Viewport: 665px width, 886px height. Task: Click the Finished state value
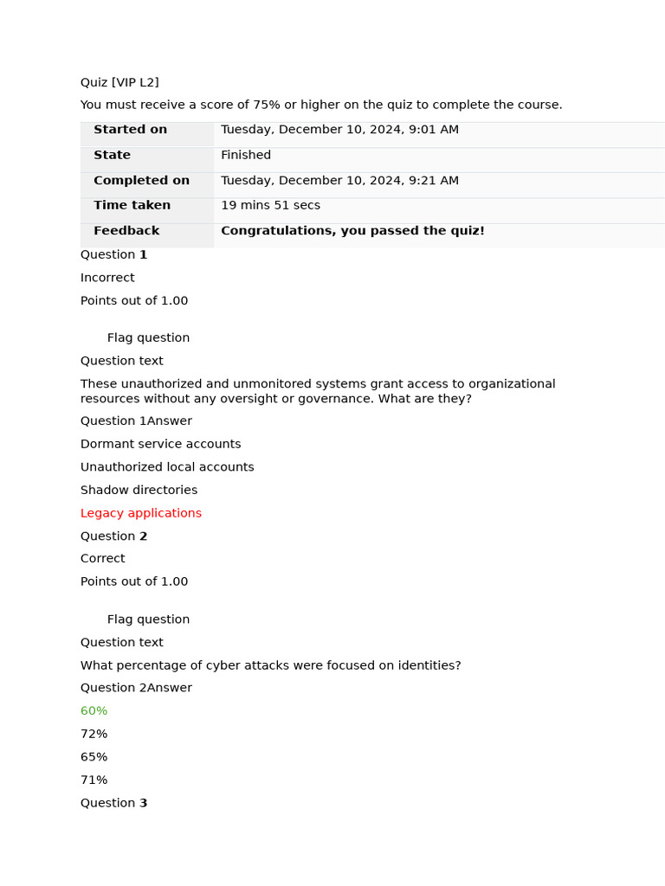pos(246,155)
